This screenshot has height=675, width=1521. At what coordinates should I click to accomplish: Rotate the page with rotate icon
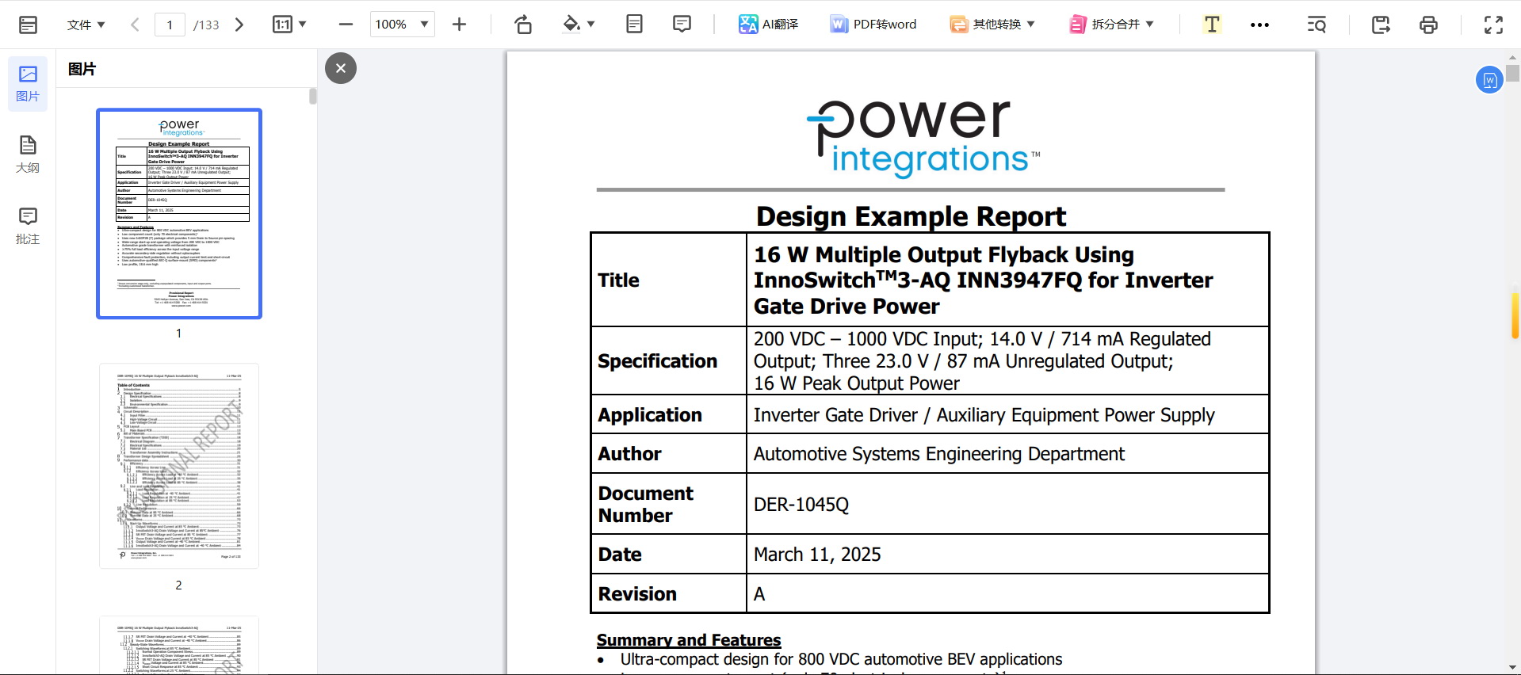pyautogui.click(x=523, y=25)
